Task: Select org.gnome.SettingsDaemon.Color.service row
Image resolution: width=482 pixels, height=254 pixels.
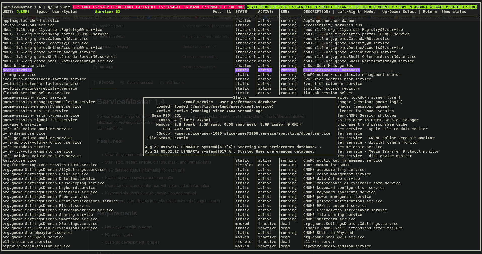Action: 45,174
